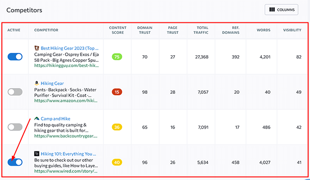This screenshot has height=180, width=310.
Task: Open the Hiking 101: Everything You title link
Action: pos(68,154)
